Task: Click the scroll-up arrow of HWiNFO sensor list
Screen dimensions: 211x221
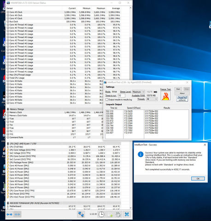Action: pos(131,8)
